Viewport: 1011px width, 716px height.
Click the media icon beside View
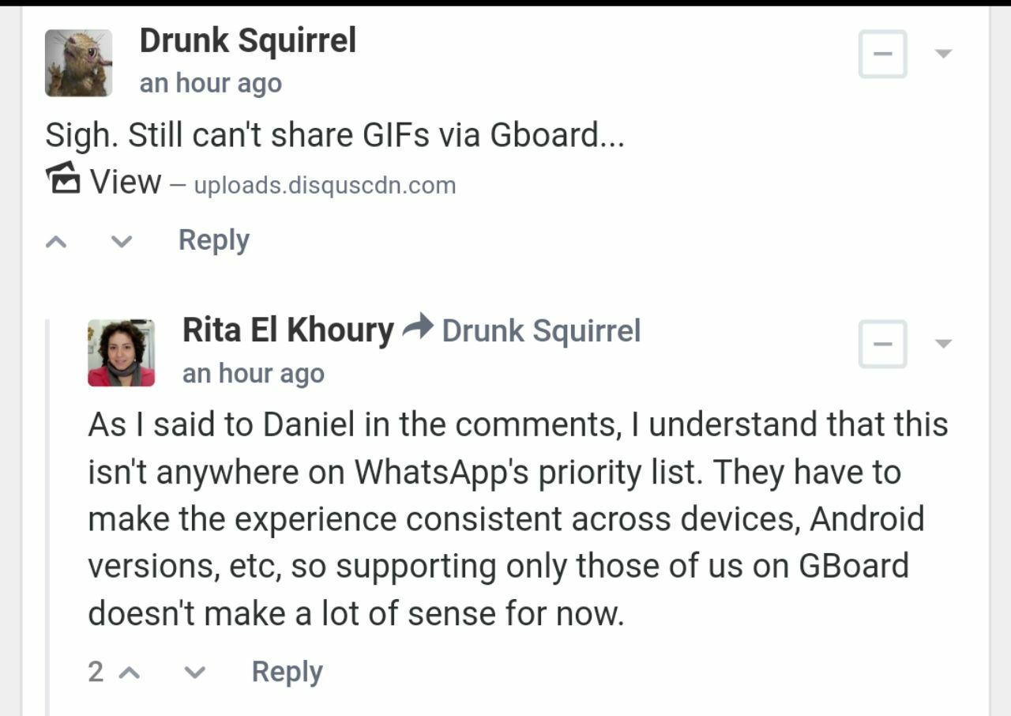[x=62, y=179]
